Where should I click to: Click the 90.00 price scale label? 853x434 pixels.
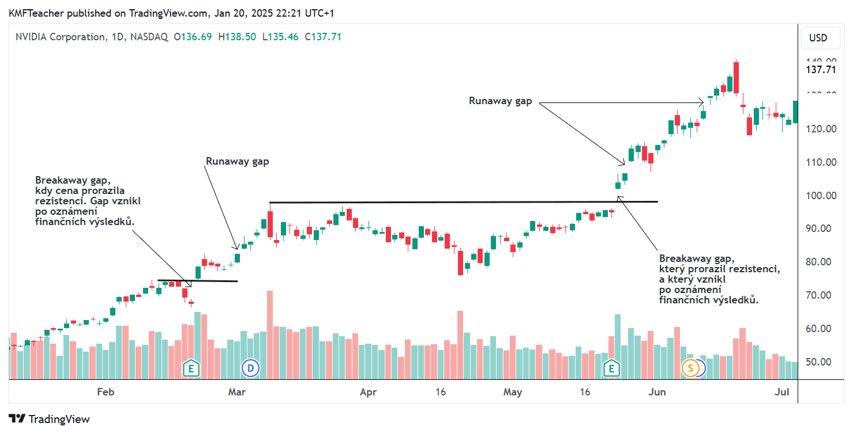point(822,229)
